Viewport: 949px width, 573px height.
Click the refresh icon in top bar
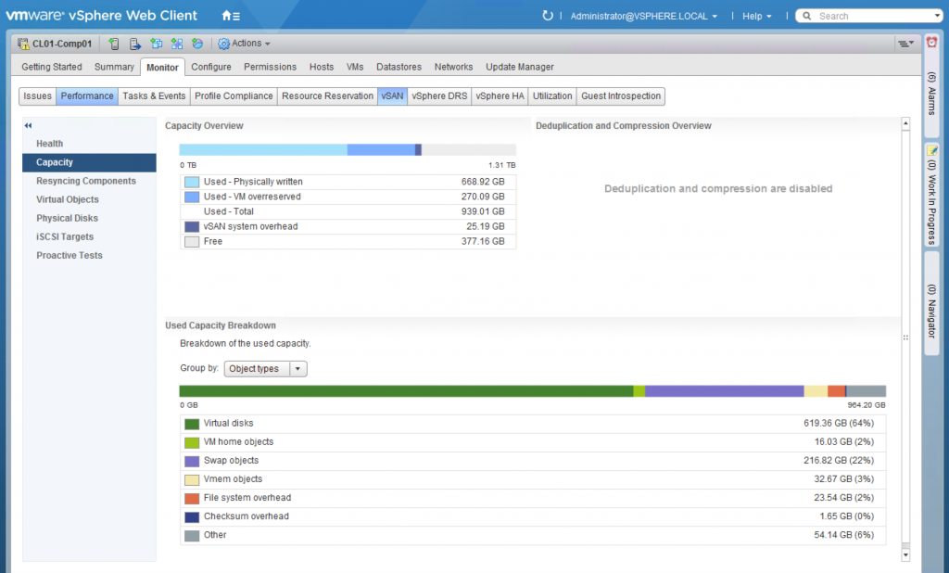[x=548, y=16]
